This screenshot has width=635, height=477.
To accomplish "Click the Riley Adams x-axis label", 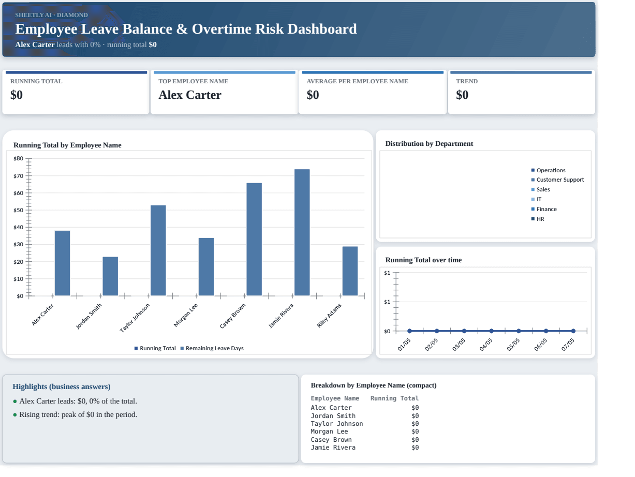I will 330,315.
